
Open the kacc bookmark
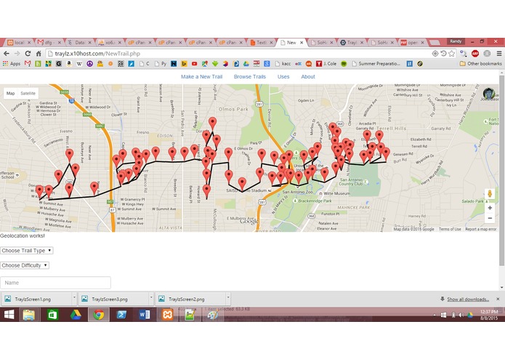click(283, 64)
